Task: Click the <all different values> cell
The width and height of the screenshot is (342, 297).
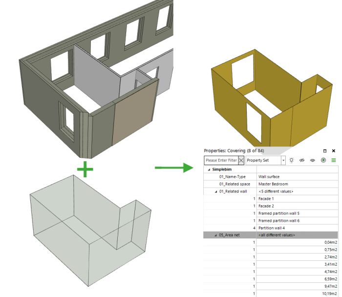Action: coord(297,235)
